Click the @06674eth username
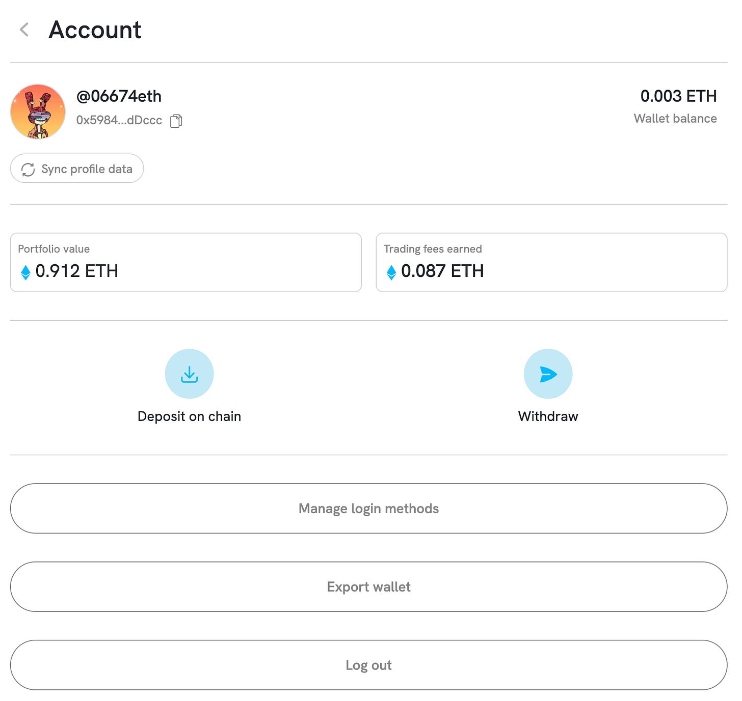The image size is (742, 701). [119, 96]
